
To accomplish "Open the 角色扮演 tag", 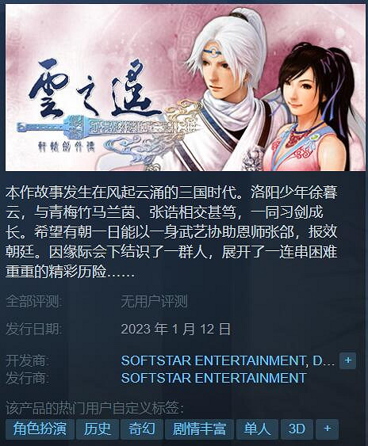I will point(40,429).
